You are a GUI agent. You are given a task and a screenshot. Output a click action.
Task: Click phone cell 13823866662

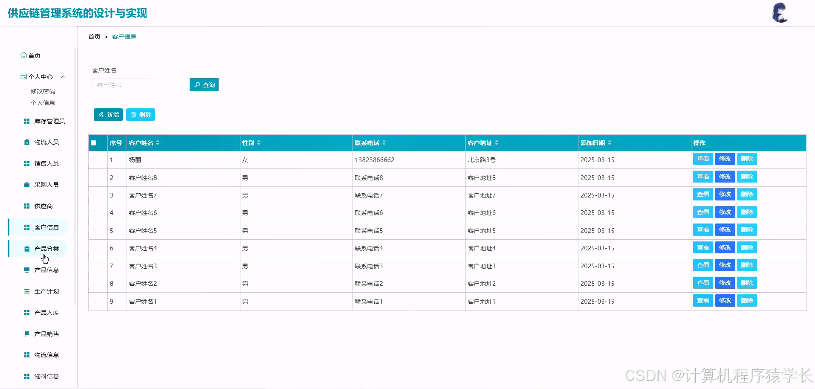click(375, 160)
